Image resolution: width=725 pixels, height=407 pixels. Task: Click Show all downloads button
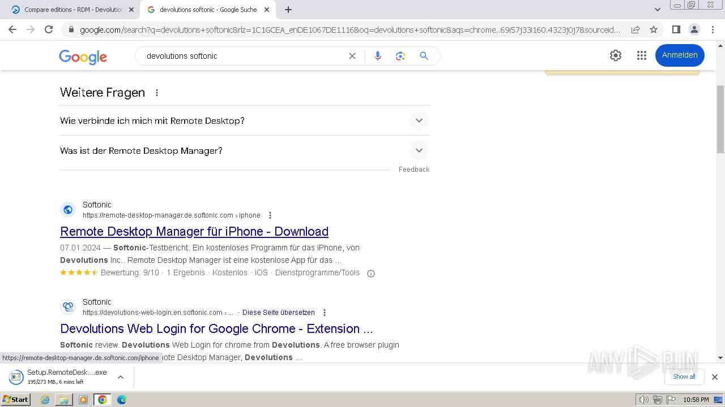[x=684, y=376]
